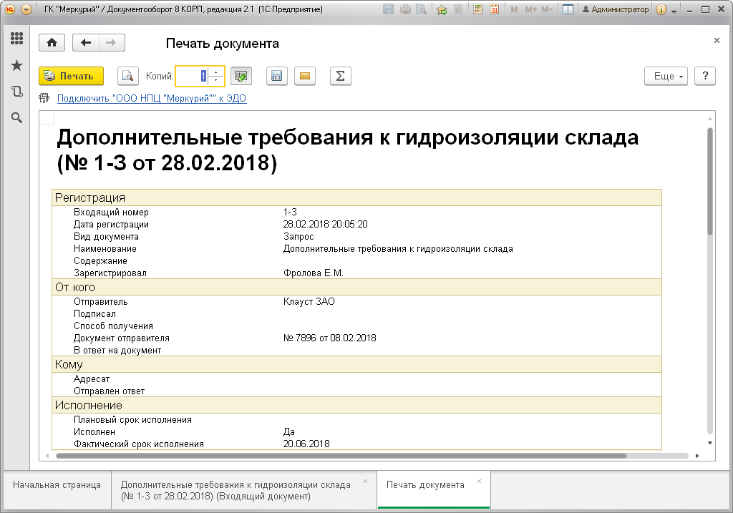Screen dimensions: 733x513
Task: Click the vertical scrollbar thumb
Action: (709, 181)
